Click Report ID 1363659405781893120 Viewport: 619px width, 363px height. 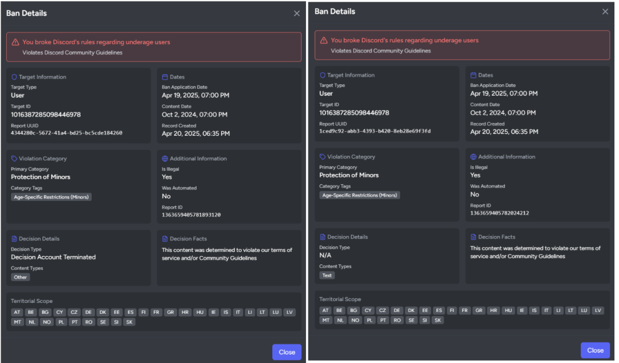click(x=191, y=215)
